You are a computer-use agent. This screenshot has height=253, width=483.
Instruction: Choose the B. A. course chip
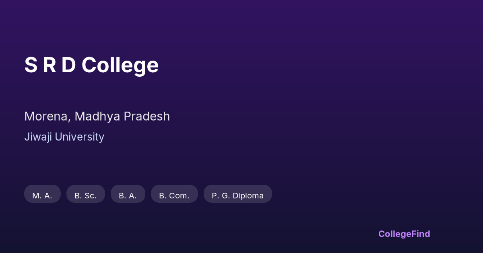(128, 196)
